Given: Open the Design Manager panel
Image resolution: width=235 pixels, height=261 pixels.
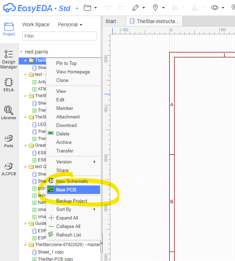Looking at the screenshot, I should (8, 60).
